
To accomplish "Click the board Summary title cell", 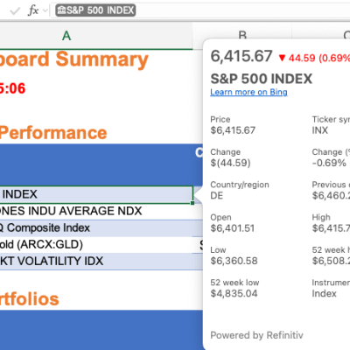I will coord(74,59).
